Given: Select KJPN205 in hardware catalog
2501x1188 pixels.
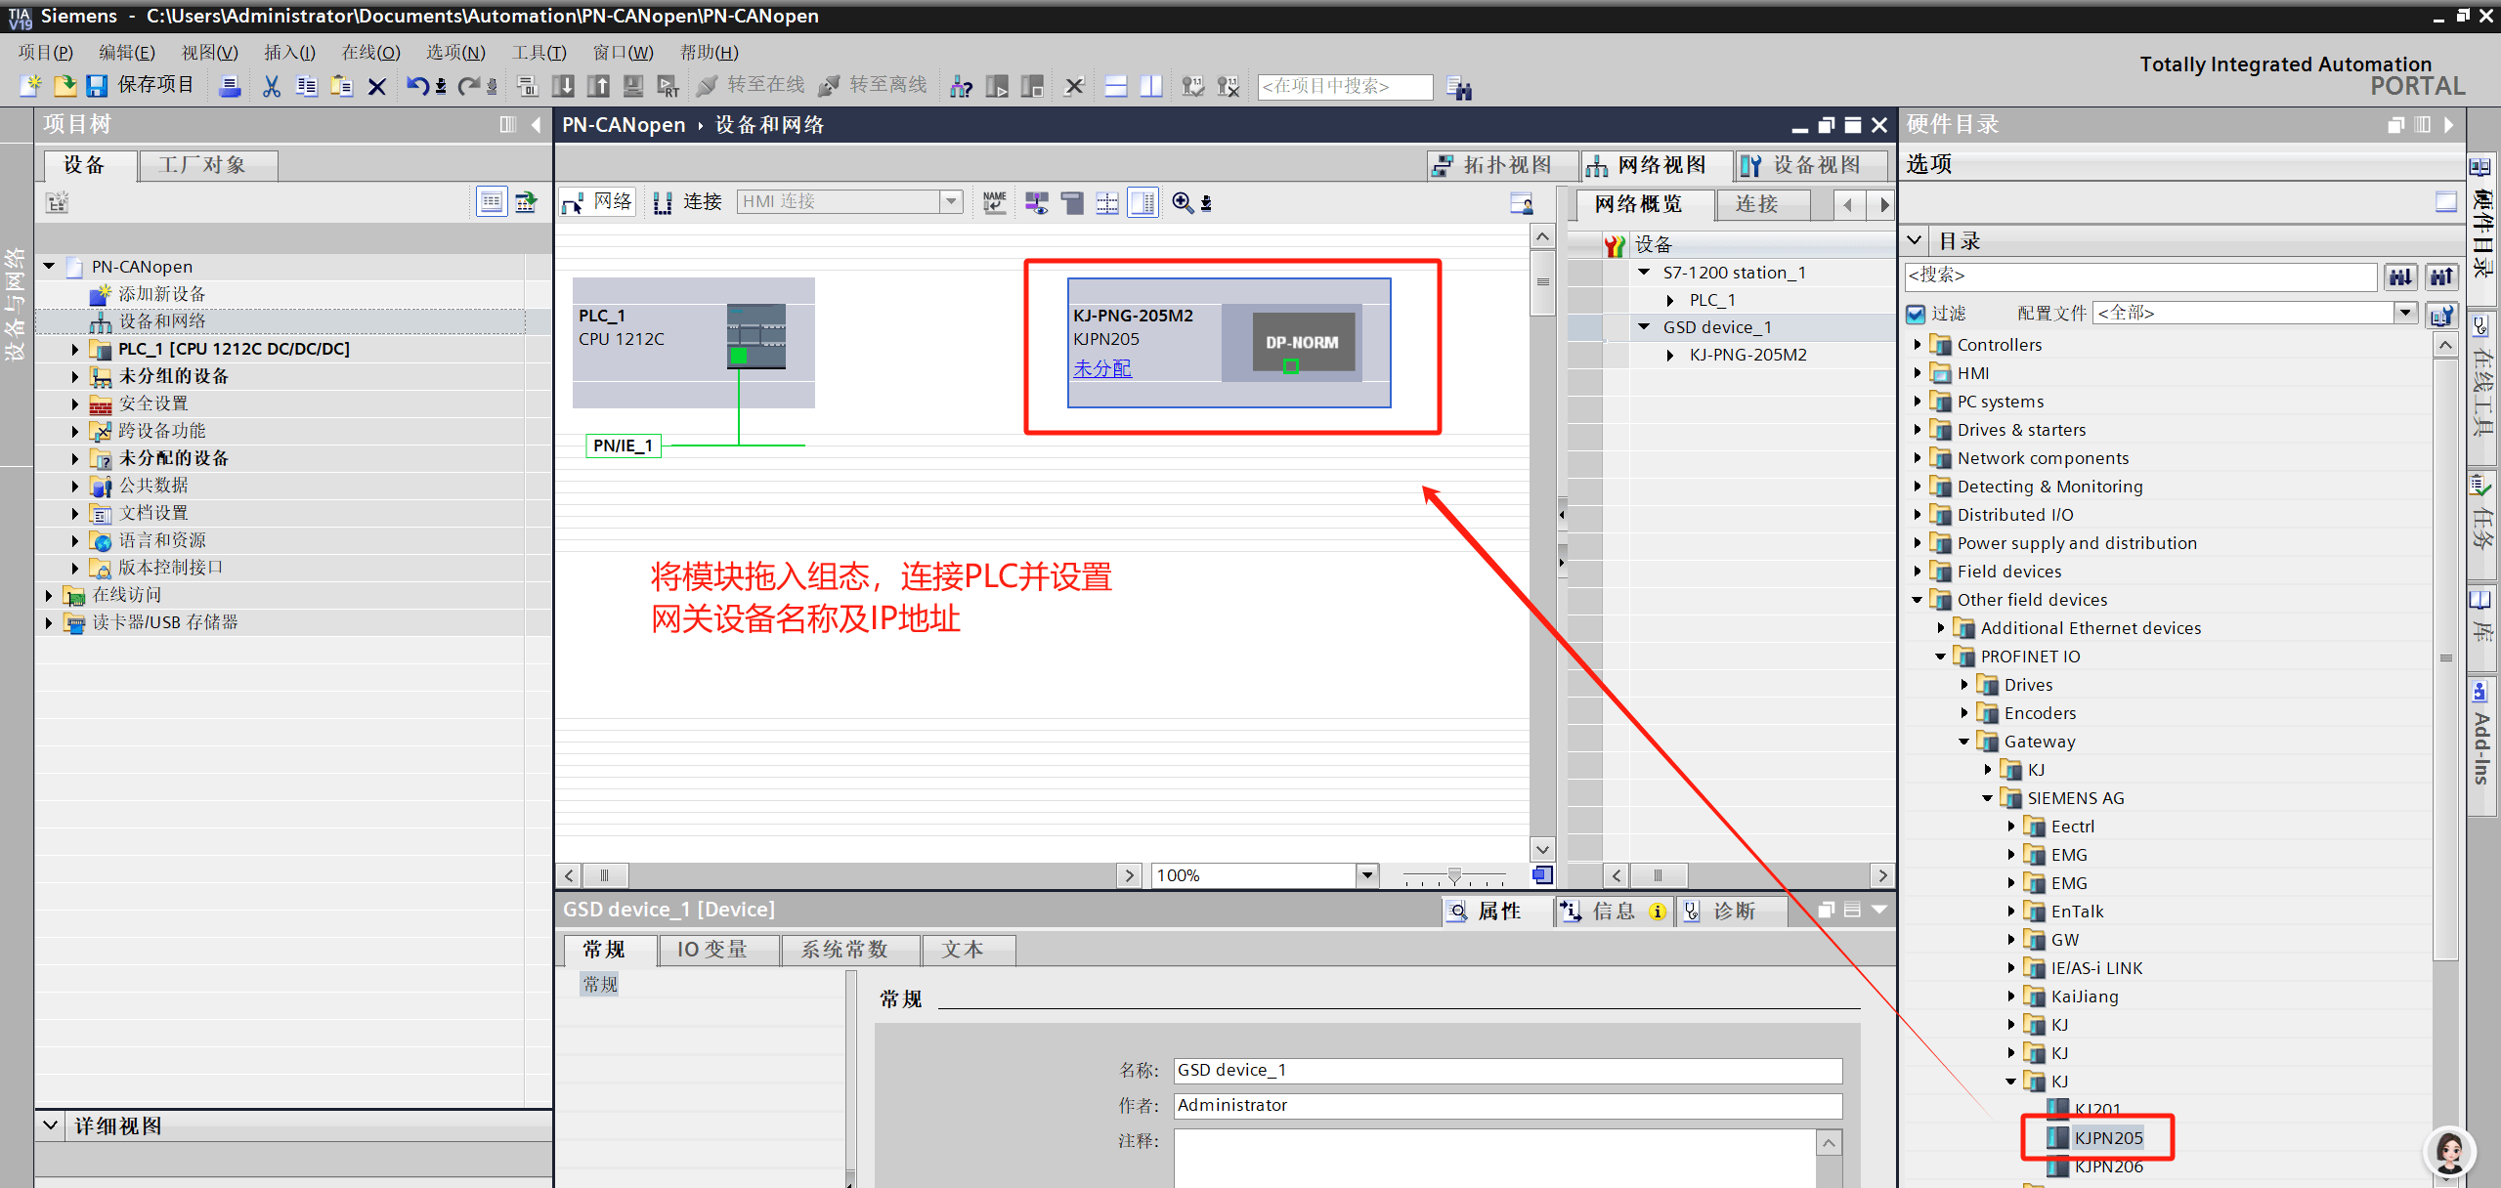Looking at the screenshot, I should [x=2108, y=1137].
